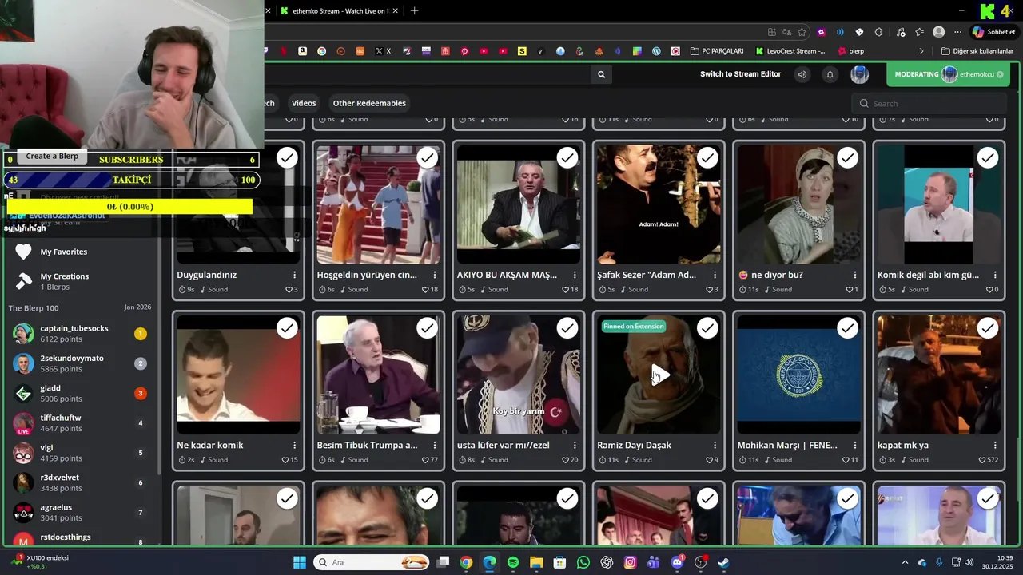This screenshot has width=1023, height=575.
Task: Switch to the Videos tab
Action: pyautogui.click(x=304, y=103)
